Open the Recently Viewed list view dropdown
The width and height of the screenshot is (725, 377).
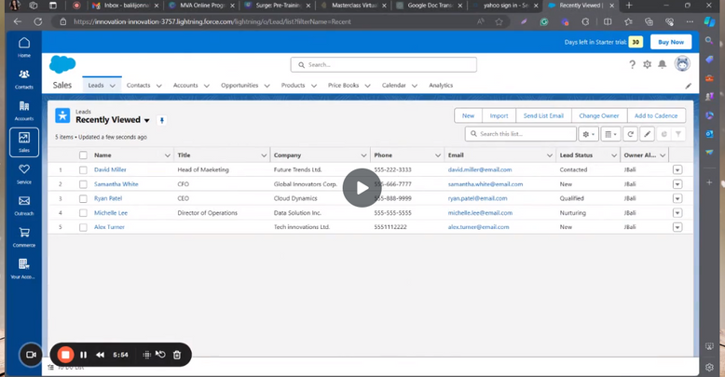[x=146, y=121]
